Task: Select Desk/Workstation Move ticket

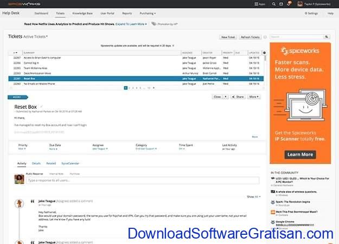Action: point(136,73)
